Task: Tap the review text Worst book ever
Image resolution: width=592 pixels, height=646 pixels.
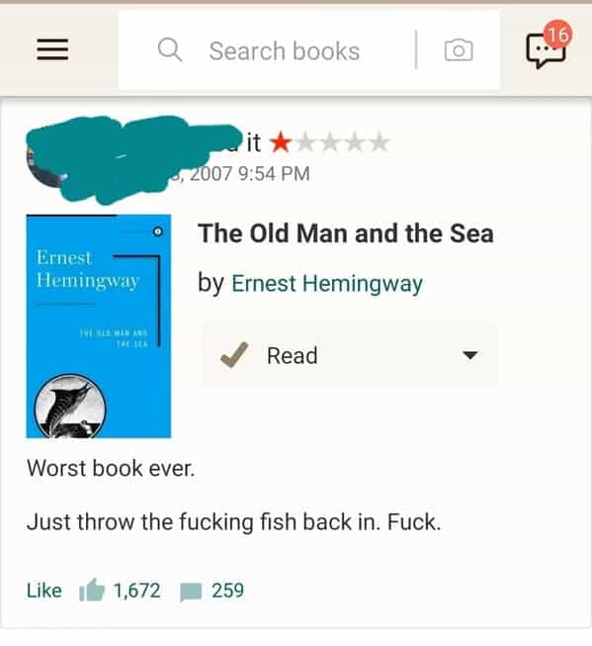Action: point(111,468)
